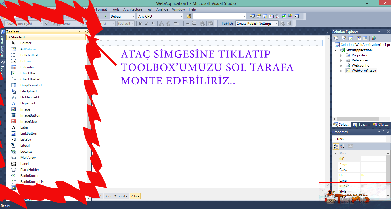
Task: Click View Designer in Solution Explorer
Action: coord(365,38)
